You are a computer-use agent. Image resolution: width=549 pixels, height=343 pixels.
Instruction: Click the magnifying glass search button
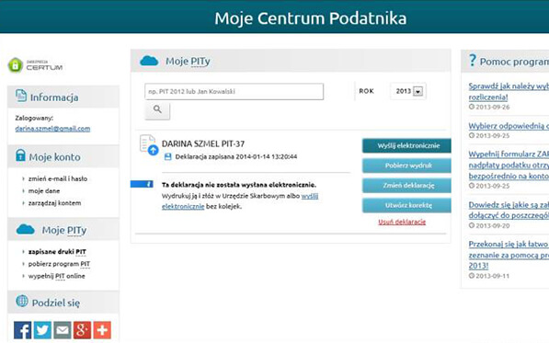point(157,110)
